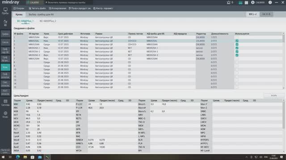Click the NRBC# target value 0,270
The height and width of the screenshot is (160, 286).
point(91,140)
